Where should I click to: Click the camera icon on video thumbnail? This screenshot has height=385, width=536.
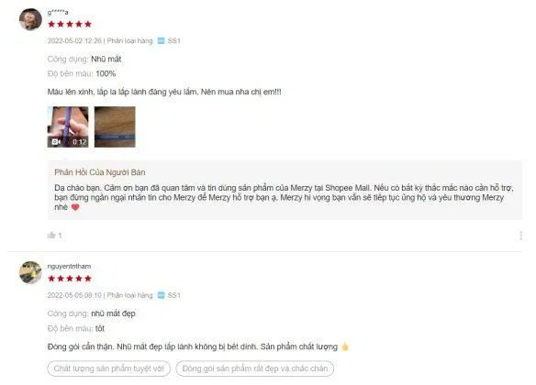56,142
